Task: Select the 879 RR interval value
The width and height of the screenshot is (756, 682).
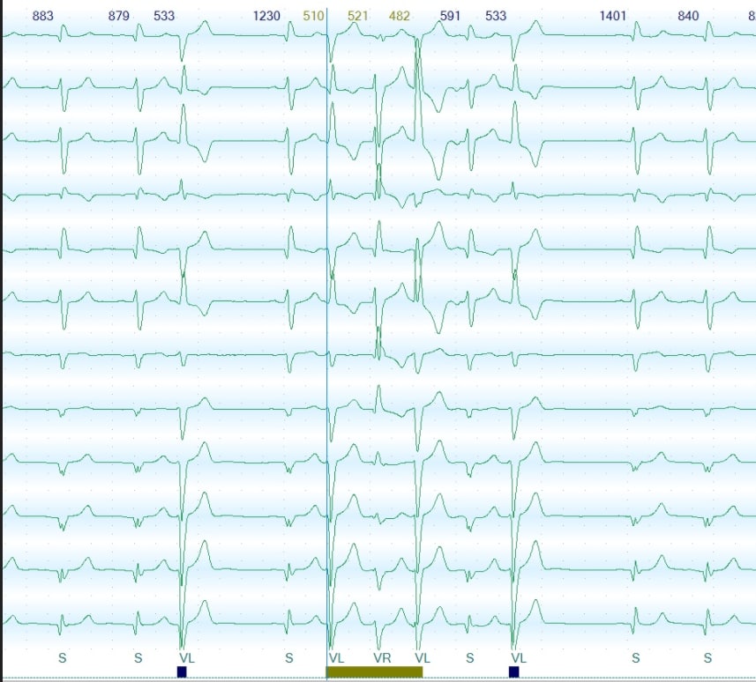Action: (x=118, y=16)
